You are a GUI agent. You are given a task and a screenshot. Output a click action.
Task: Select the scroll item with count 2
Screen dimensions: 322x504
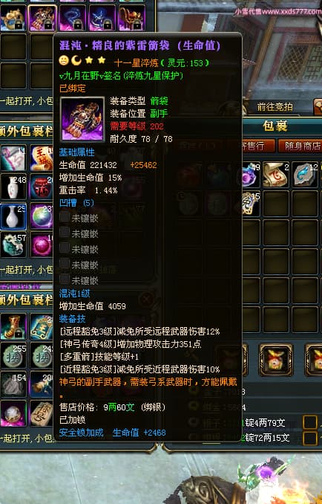click(x=276, y=175)
